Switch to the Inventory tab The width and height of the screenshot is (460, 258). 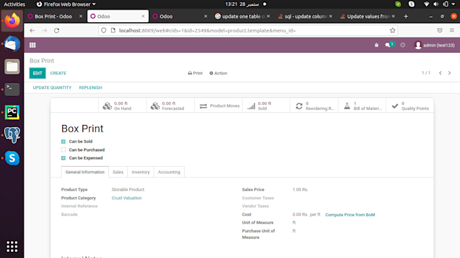coord(141,172)
